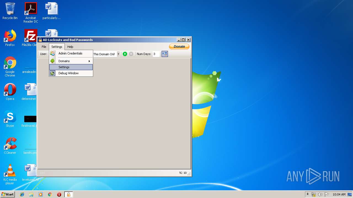The image size is (353, 198).
Task: Open the Domains submenu
Action: coord(71,61)
